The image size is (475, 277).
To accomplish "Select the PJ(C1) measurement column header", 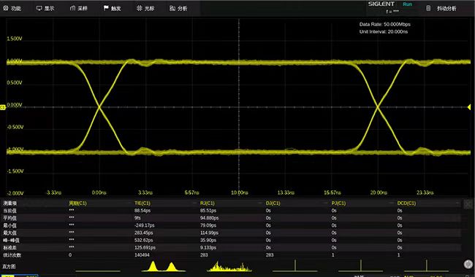I will click(x=338, y=203).
